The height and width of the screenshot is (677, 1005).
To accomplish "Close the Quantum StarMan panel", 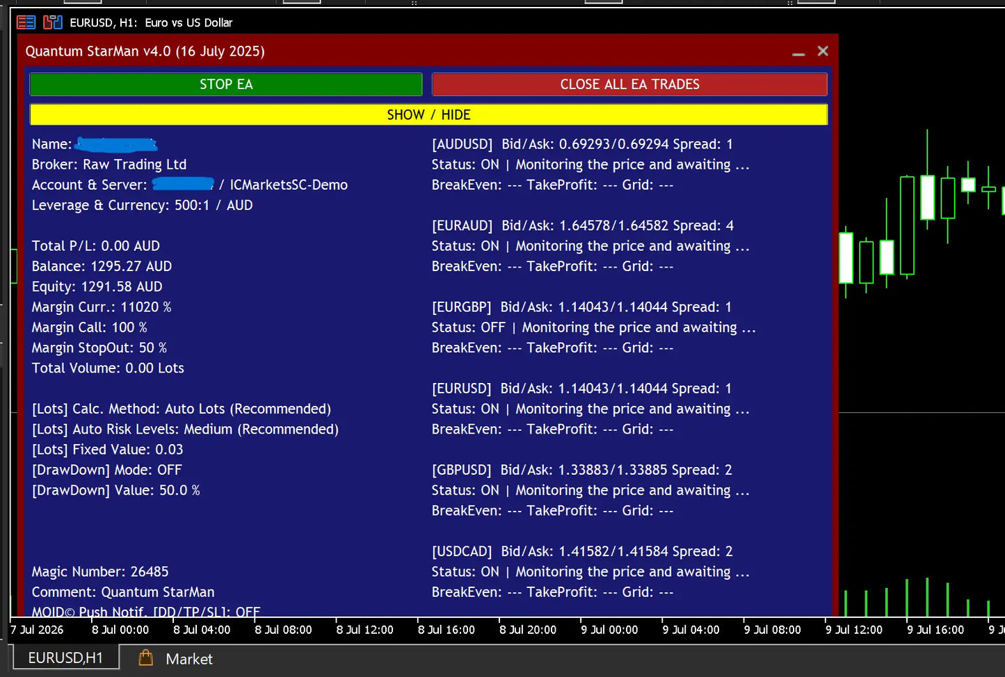I will click(823, 51).
